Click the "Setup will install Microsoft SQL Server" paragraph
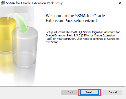The image size is (126, 99). 83,37
